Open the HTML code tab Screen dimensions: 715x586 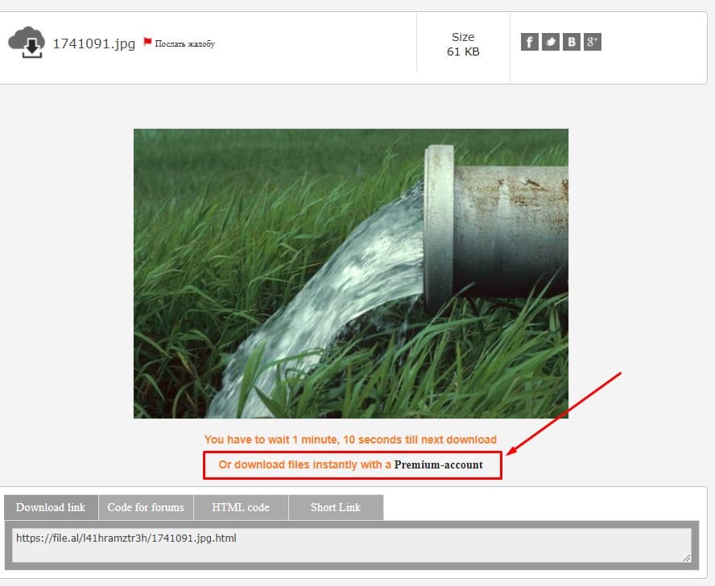(241, 507)
